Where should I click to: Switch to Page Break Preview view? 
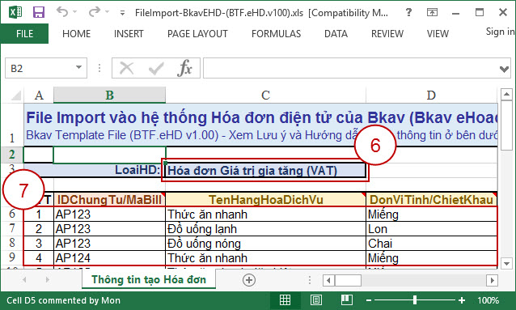[x=346, y=300]
